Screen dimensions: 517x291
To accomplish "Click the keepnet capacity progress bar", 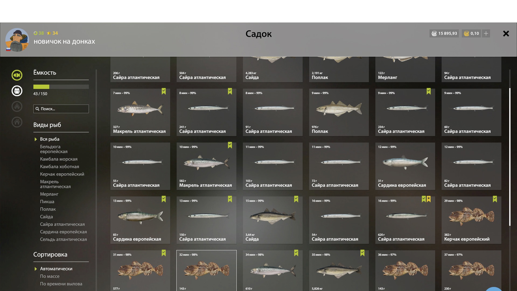I will 61,87.
